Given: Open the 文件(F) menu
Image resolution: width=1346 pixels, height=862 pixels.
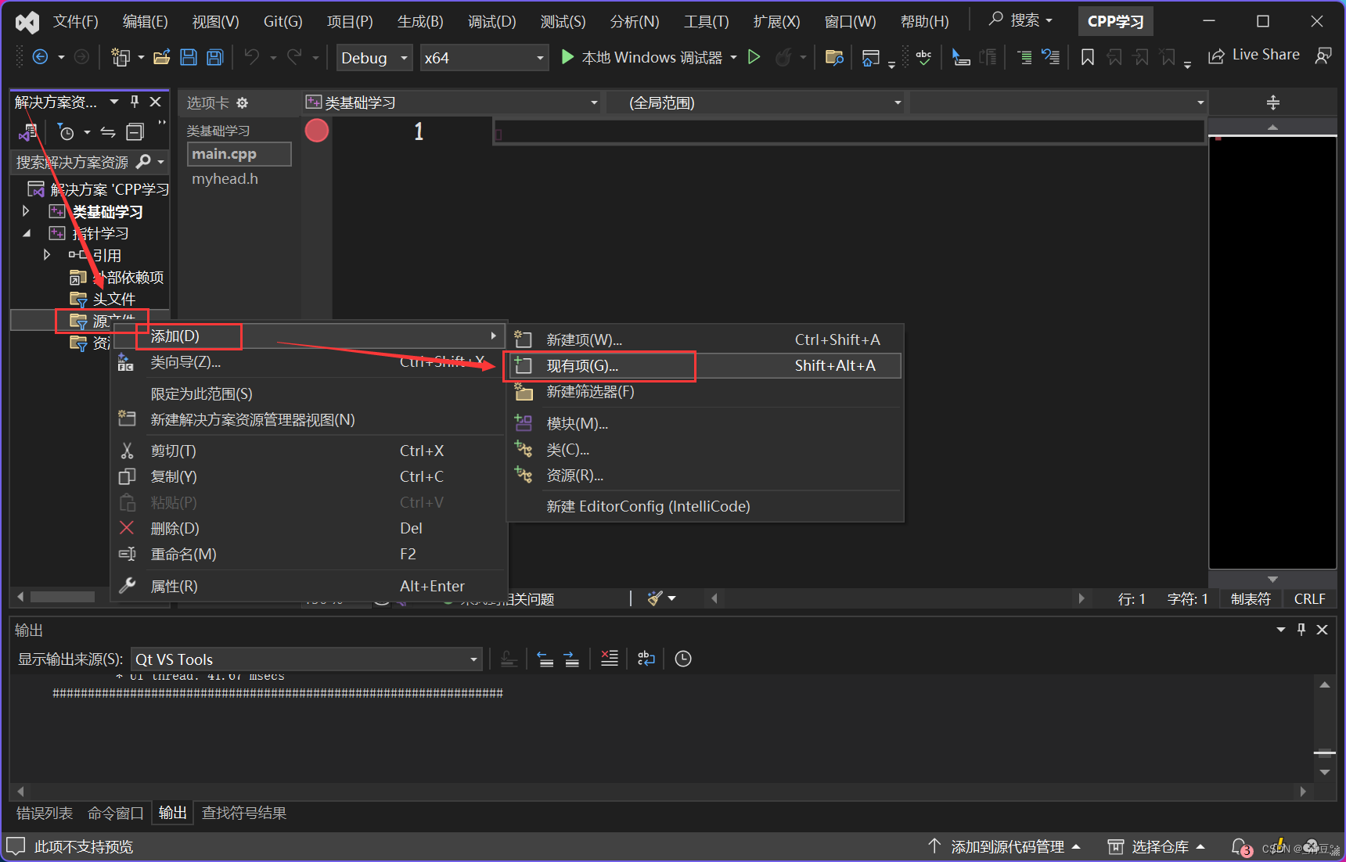Looking at the screenshot, I should click(76, 22).
